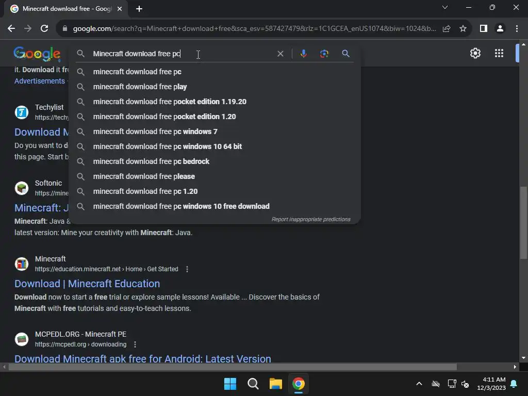Click the share this page icon
This screenshot has height=396, width=528.
coord(447,29)
